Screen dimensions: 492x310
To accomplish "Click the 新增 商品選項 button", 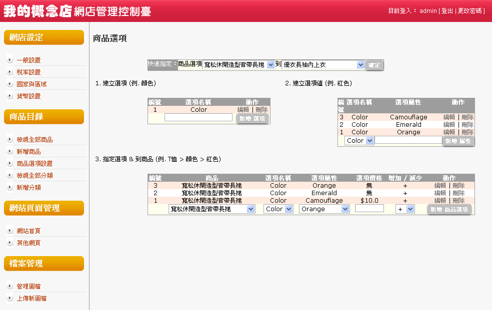I will (x=449, y=209).
